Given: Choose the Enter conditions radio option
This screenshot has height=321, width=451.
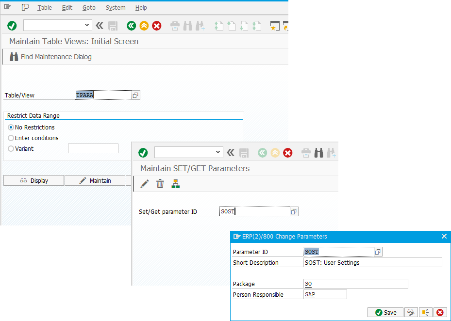Looking at the screenshot, I should point(10,138).
